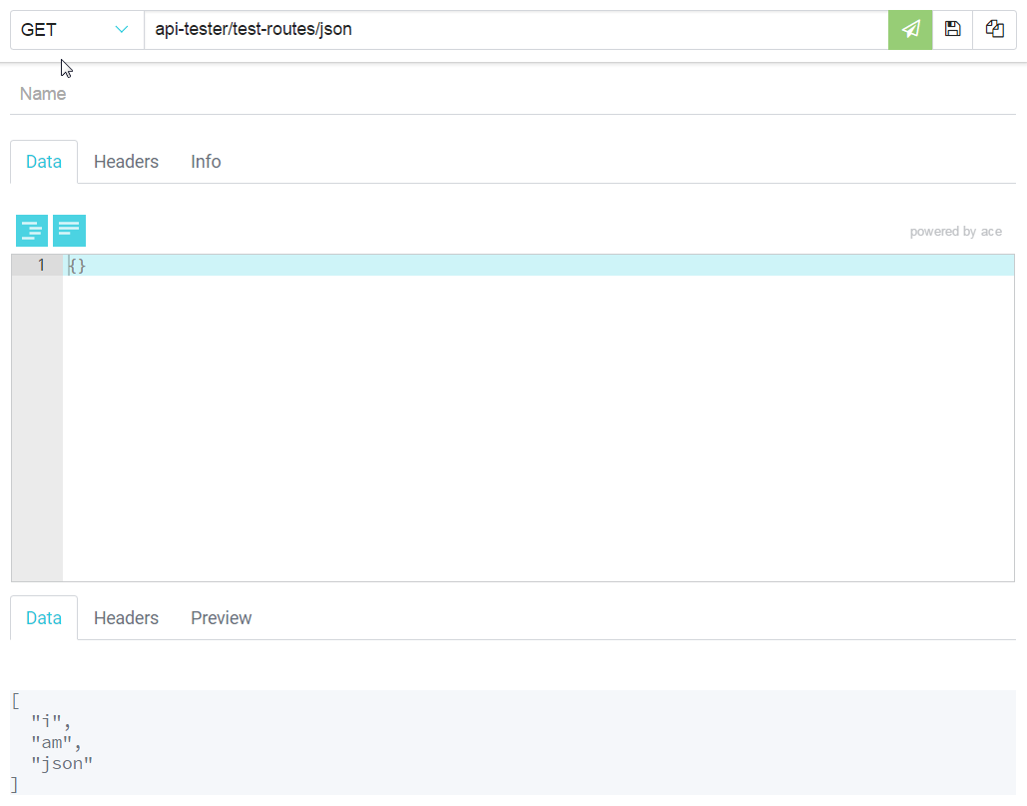Edit the URL field api-tester/test-routes/json
Screen dimensions: 1027x806
[516, 30]
